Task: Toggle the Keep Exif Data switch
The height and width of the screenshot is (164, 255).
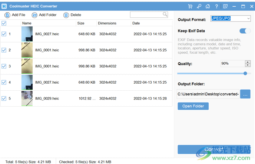Action: pos(245,31)
